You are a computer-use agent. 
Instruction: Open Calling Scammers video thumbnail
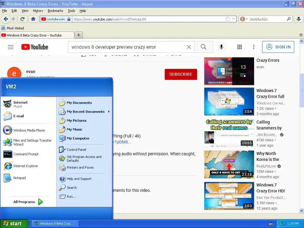coord(229,133)
